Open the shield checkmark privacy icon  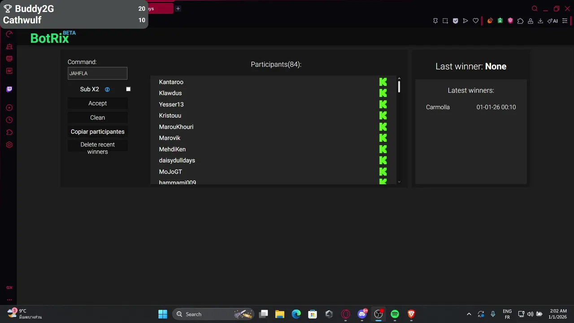click(455, 21)
